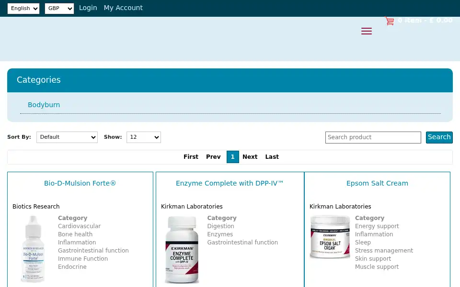
Task: Click Inflammation under Epsom Salt Cream
Action: (x=374, y=234)
